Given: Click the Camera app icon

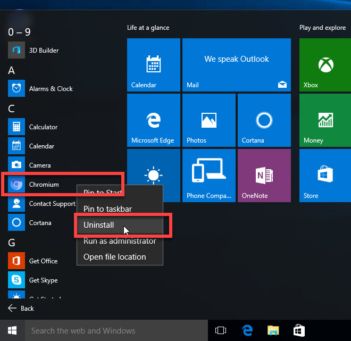Looking at the screenshot, I should pyautogui.click(x=16, y=165).
